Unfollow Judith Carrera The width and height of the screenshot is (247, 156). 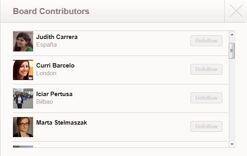click(206, 41)
